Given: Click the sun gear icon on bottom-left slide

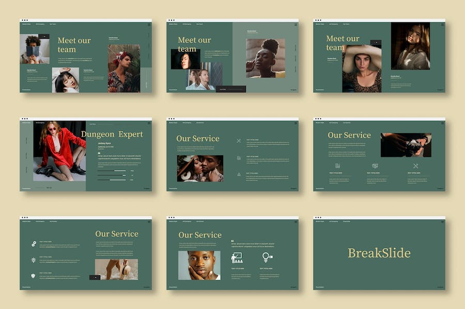Looking at the screenshot, I should [34, 260].
